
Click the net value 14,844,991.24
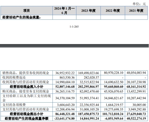[89, 118]
